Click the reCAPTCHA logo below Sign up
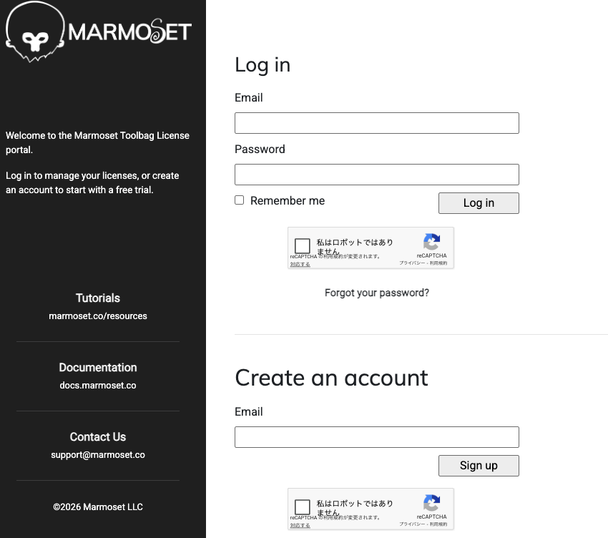 (431, 503)
